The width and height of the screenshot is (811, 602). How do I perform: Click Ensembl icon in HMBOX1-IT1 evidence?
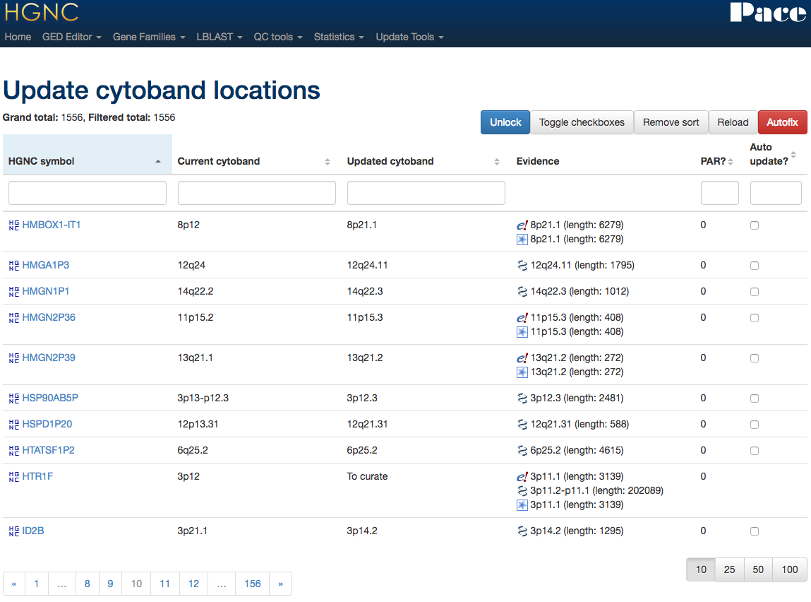522,225
